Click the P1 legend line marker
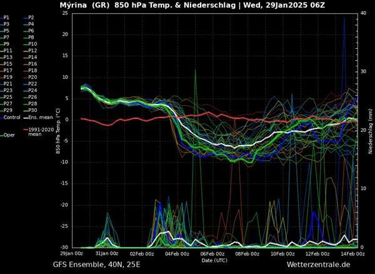Image resolution: width=375 pixels, height=274 pixels. [2, 17]
